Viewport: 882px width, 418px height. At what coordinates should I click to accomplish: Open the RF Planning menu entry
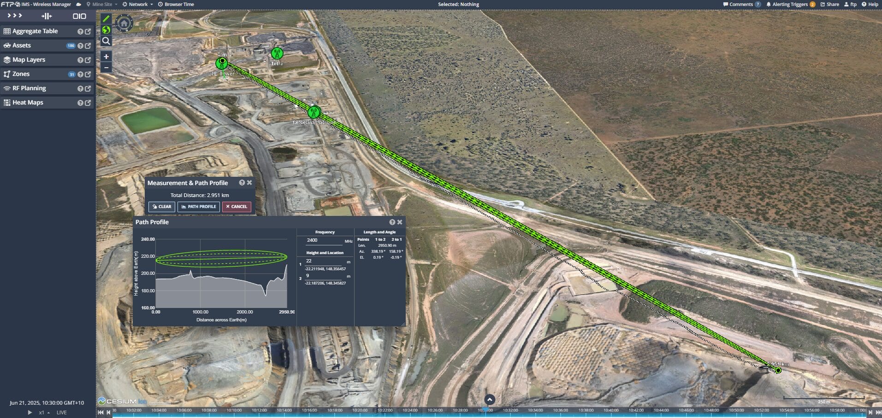click(x=28, y=88)
